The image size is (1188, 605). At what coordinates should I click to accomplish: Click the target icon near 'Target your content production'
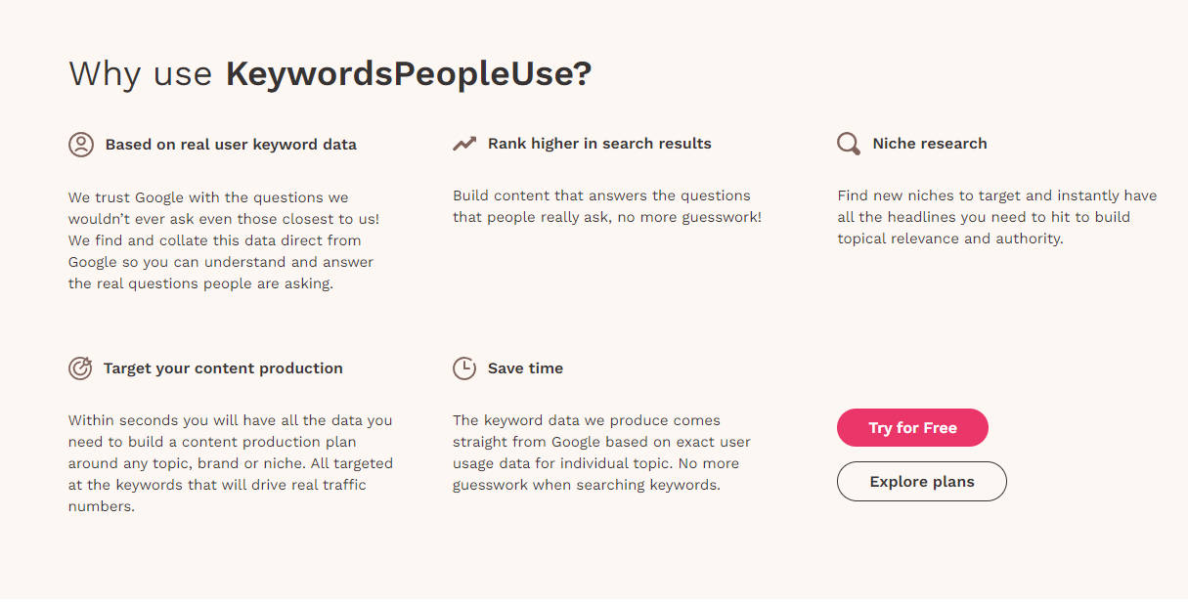[80, 367]
